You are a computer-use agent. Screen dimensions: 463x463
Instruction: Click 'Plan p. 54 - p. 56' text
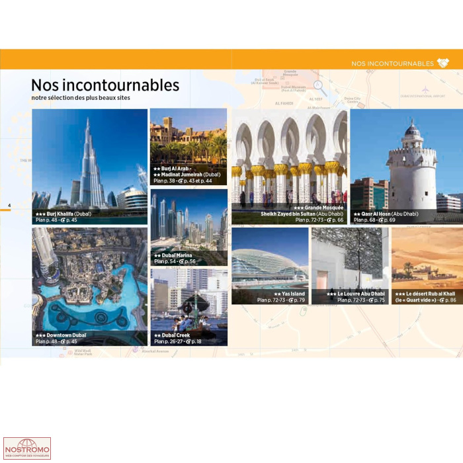[x=175, y=261]
